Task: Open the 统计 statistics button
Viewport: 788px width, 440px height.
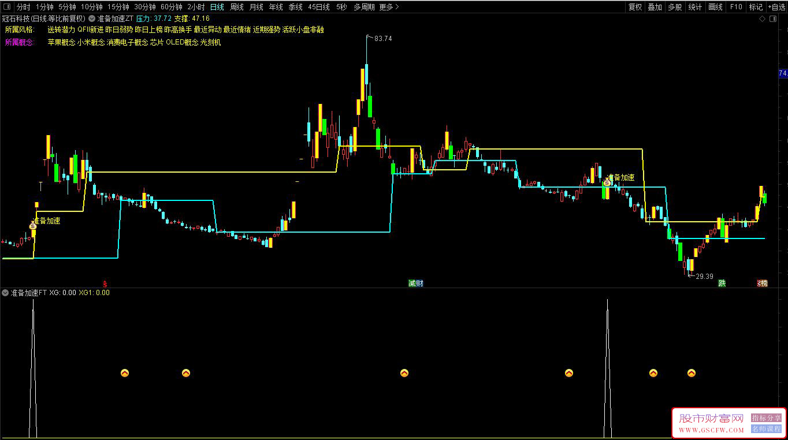Action: point(696,7)
